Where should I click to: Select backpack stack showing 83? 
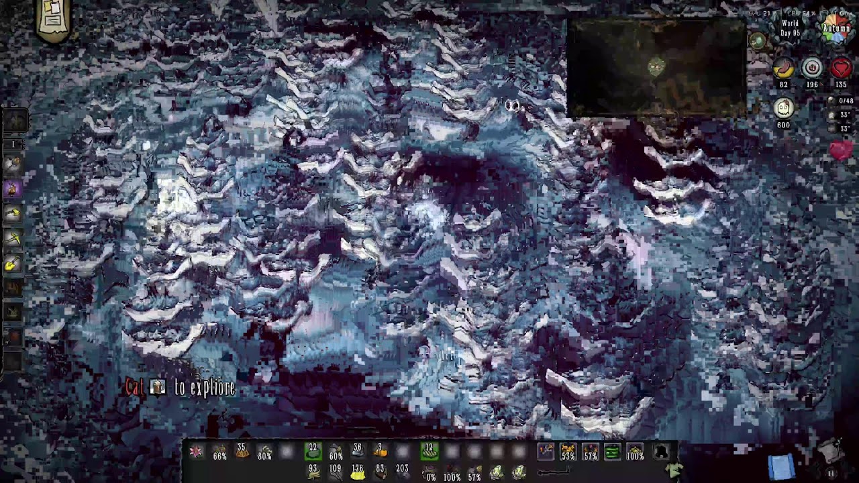click(x=381, y=472)
